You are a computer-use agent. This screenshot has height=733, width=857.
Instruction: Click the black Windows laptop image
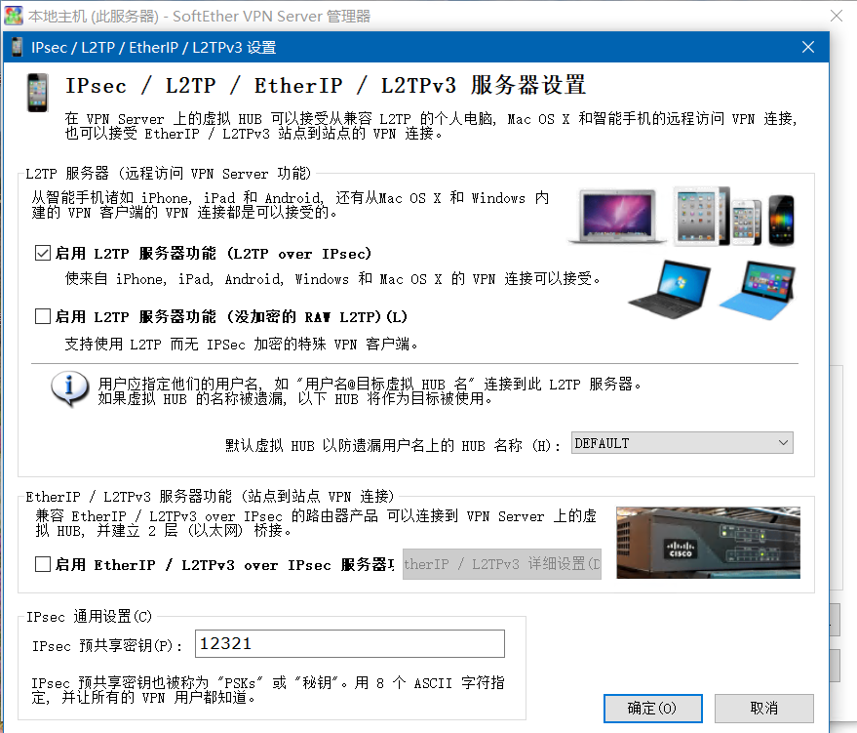point(670,289)
